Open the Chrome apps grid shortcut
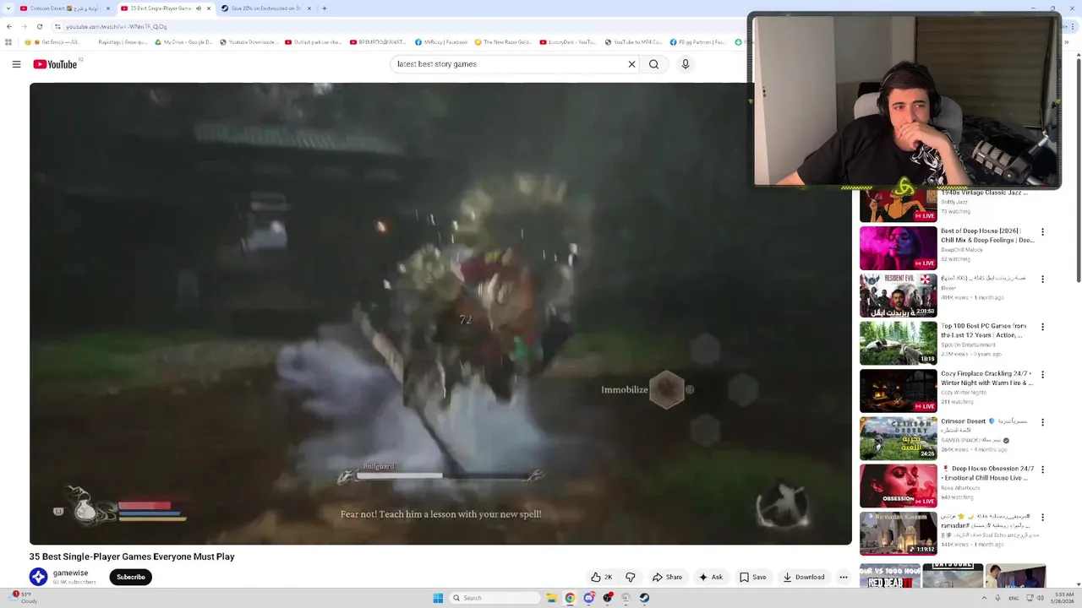This screenshot has width=1082, height=608. click(x=8, y=42)
